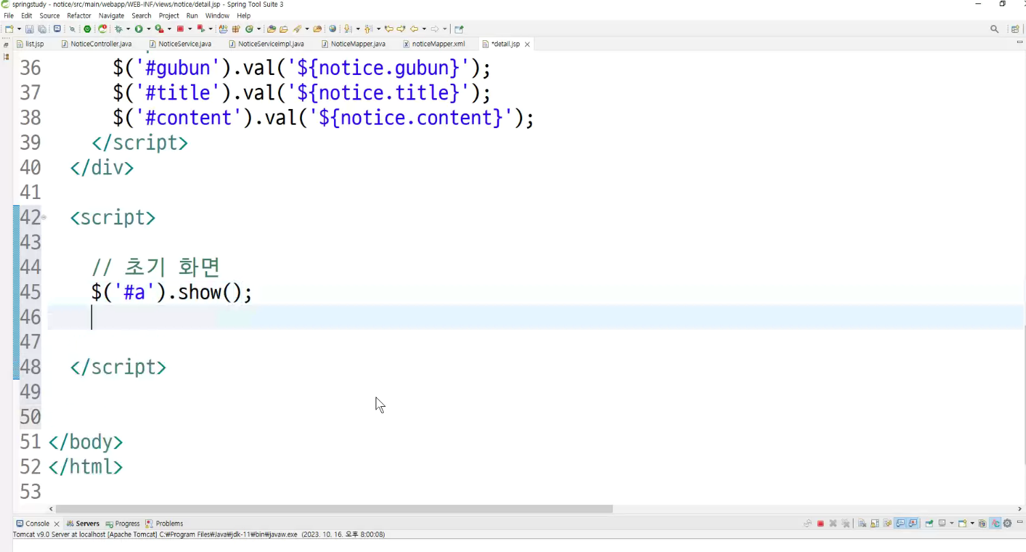Click the forward navigation arrow icon
Image resolution: width=1026 pixels, height=552 pixels.
pos(434,29)
